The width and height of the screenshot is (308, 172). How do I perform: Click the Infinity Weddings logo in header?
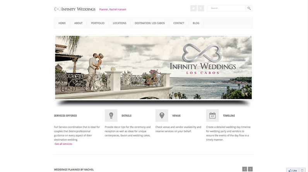click(75, 9)
